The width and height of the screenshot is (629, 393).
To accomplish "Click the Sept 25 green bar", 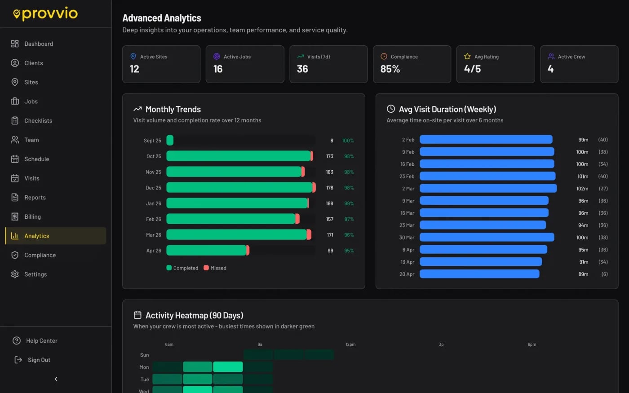I will pyautogui.click(x=170, y=140).
